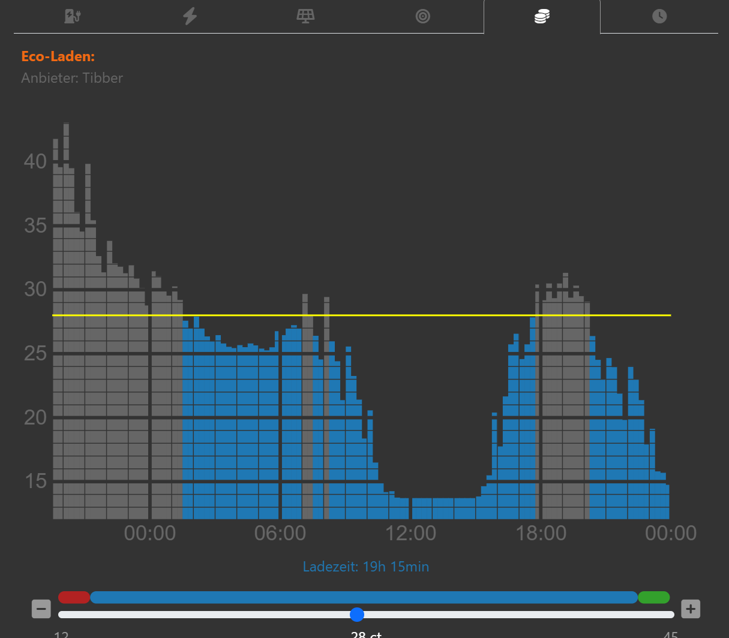Click the yellow price limit line
Screen dimensions: 729x638
coord(362,315)
